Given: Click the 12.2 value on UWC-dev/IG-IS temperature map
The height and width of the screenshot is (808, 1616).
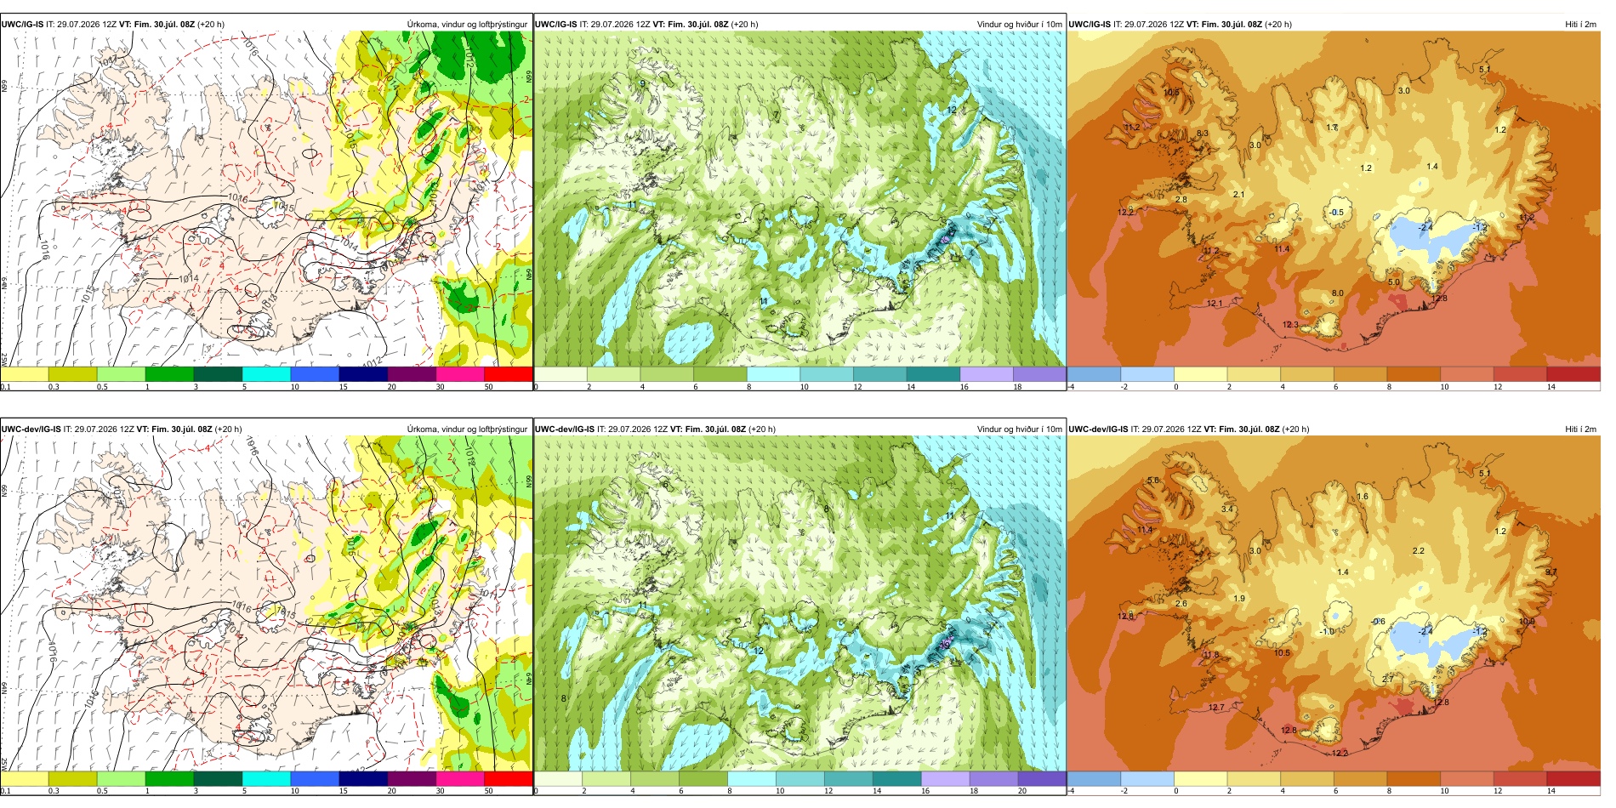Looking at the screenshot, I should tap(1340, 754).
